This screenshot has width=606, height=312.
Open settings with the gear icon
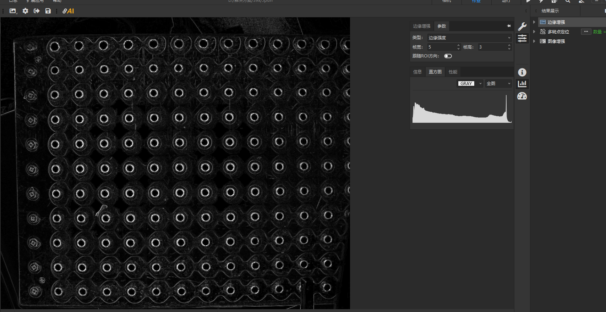(x=25, y=11)
